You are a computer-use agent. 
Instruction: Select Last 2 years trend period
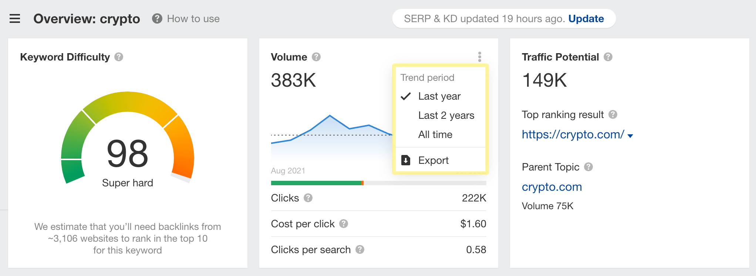(x=440, y=115)
